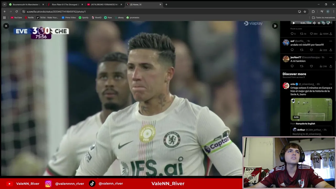Open jesNav77's profile avatar
Screen dimensions: 336x189
click(x=286, y=59)
